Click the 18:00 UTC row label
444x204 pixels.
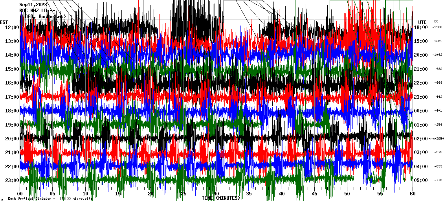(420, 28)
